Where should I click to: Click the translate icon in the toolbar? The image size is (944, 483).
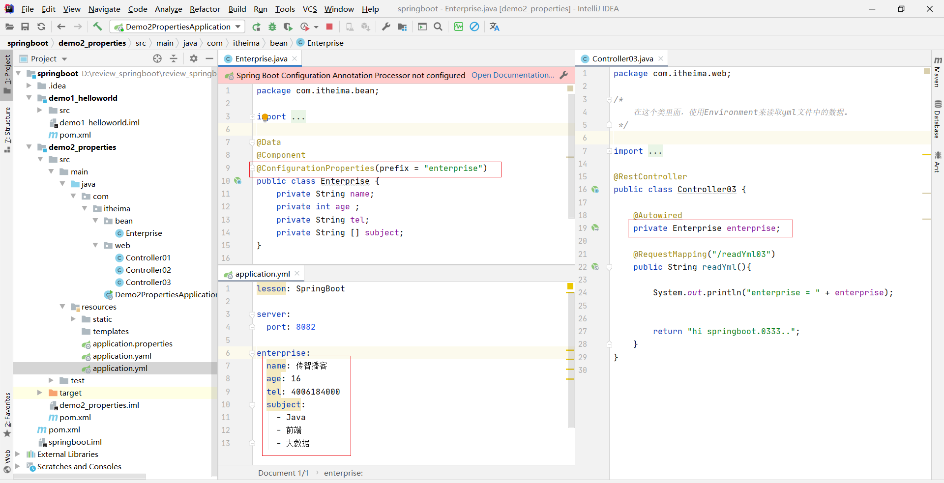(x=495, y=27)
